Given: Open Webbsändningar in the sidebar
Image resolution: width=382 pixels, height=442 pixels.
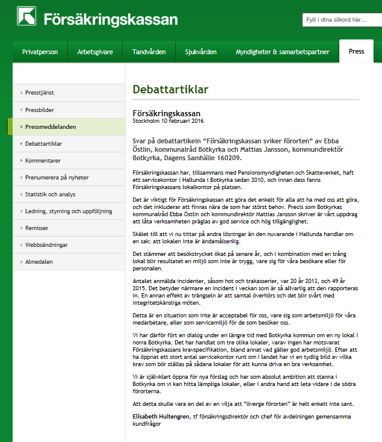Looking at the screenshot, I should click(69, 245).
